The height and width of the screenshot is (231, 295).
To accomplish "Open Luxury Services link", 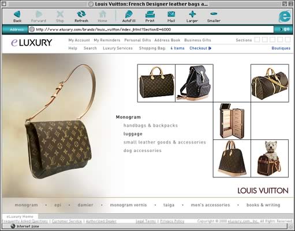I will [118, 48].
